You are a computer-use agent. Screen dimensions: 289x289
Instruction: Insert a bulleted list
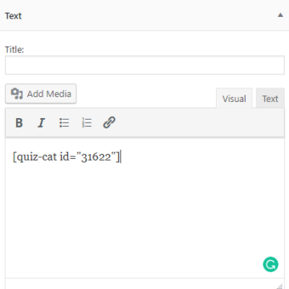[64, 123]
